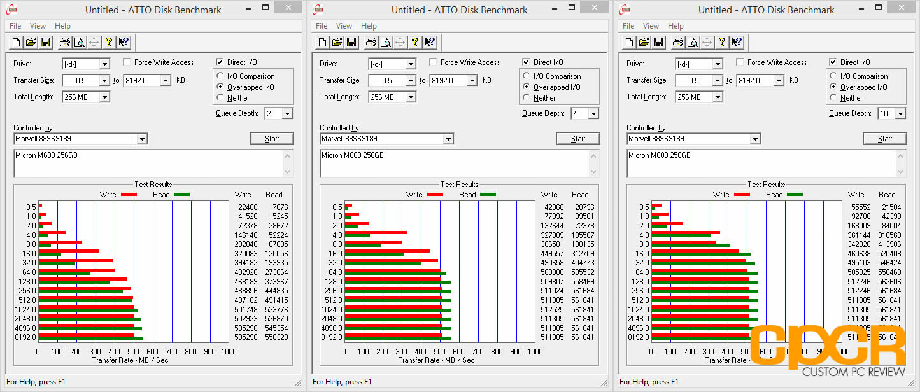
Task: Click New document icon in middle ATTO window
Action: click(323, 43)
